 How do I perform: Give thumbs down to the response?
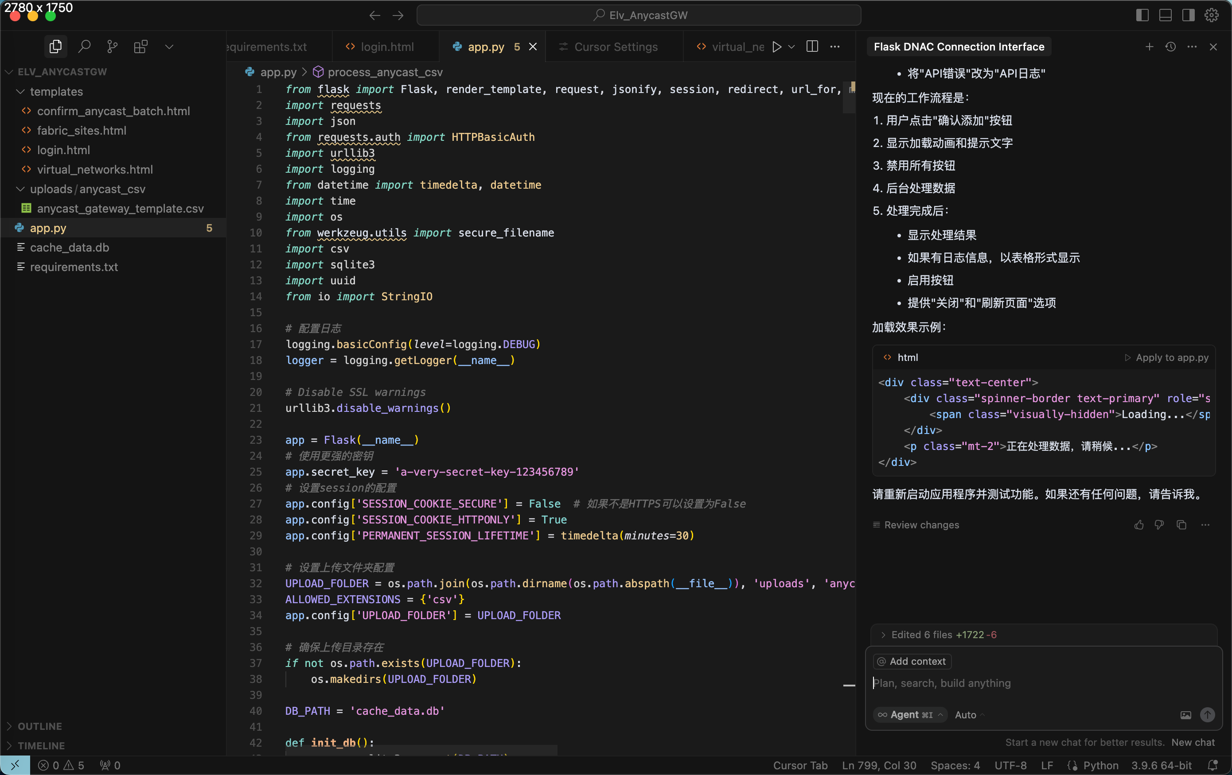click(1159, 524)
